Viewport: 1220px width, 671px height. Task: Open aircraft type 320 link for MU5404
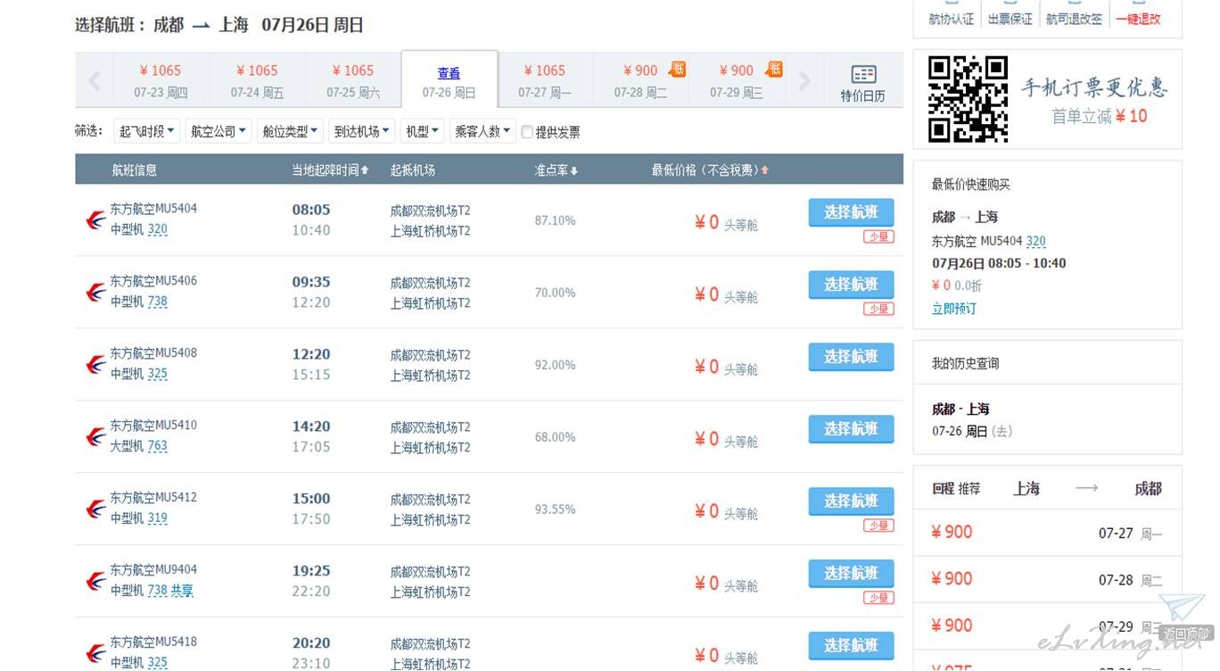(x=157, y=229)
